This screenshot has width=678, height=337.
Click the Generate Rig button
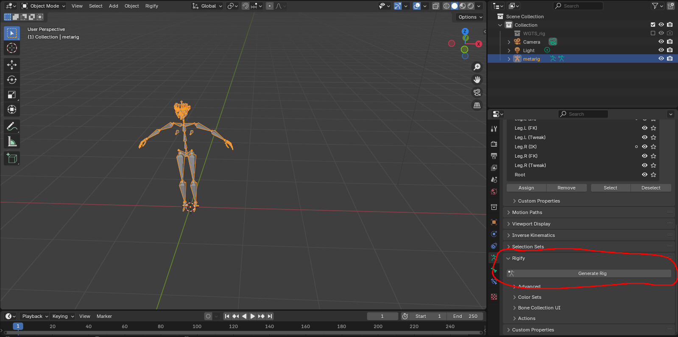[589, 273]
